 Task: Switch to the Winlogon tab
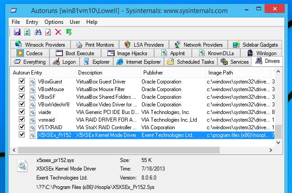[x=261, y=53]
